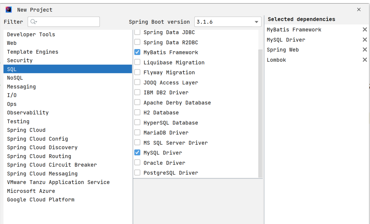The height and width of the screenshot is (224, 370).
Task: Select the Observability category
Action: click(68, 113)
